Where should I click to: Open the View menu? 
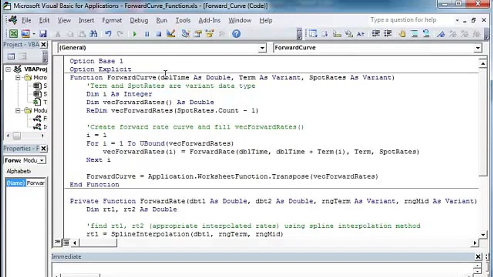[x=64, y=20]
